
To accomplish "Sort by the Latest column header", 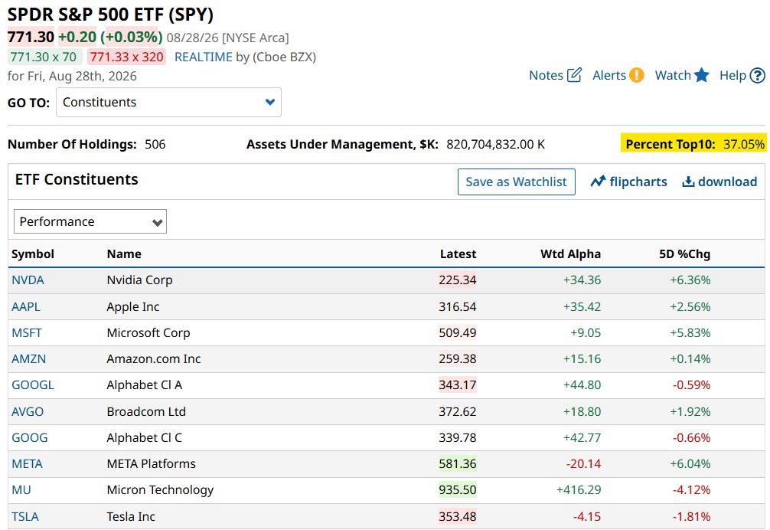I will 458,254.
